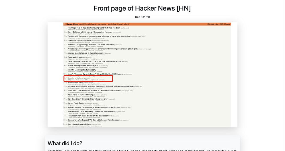The height and width of the screenshot is (151, 285).
Task: Upvote 'Major Flaws of Human Thinking'
Action: [67, 95]
